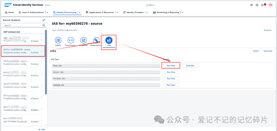Image resolution: width=277 pixels, height=131 pixels.
Task: Click the source systems list scrollbar
Action: pyautogui.click(x=46, y=62)
